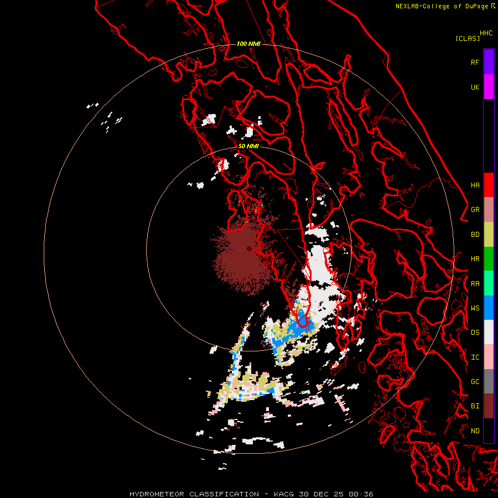Click the "GC" legend label

pos(475,381)
